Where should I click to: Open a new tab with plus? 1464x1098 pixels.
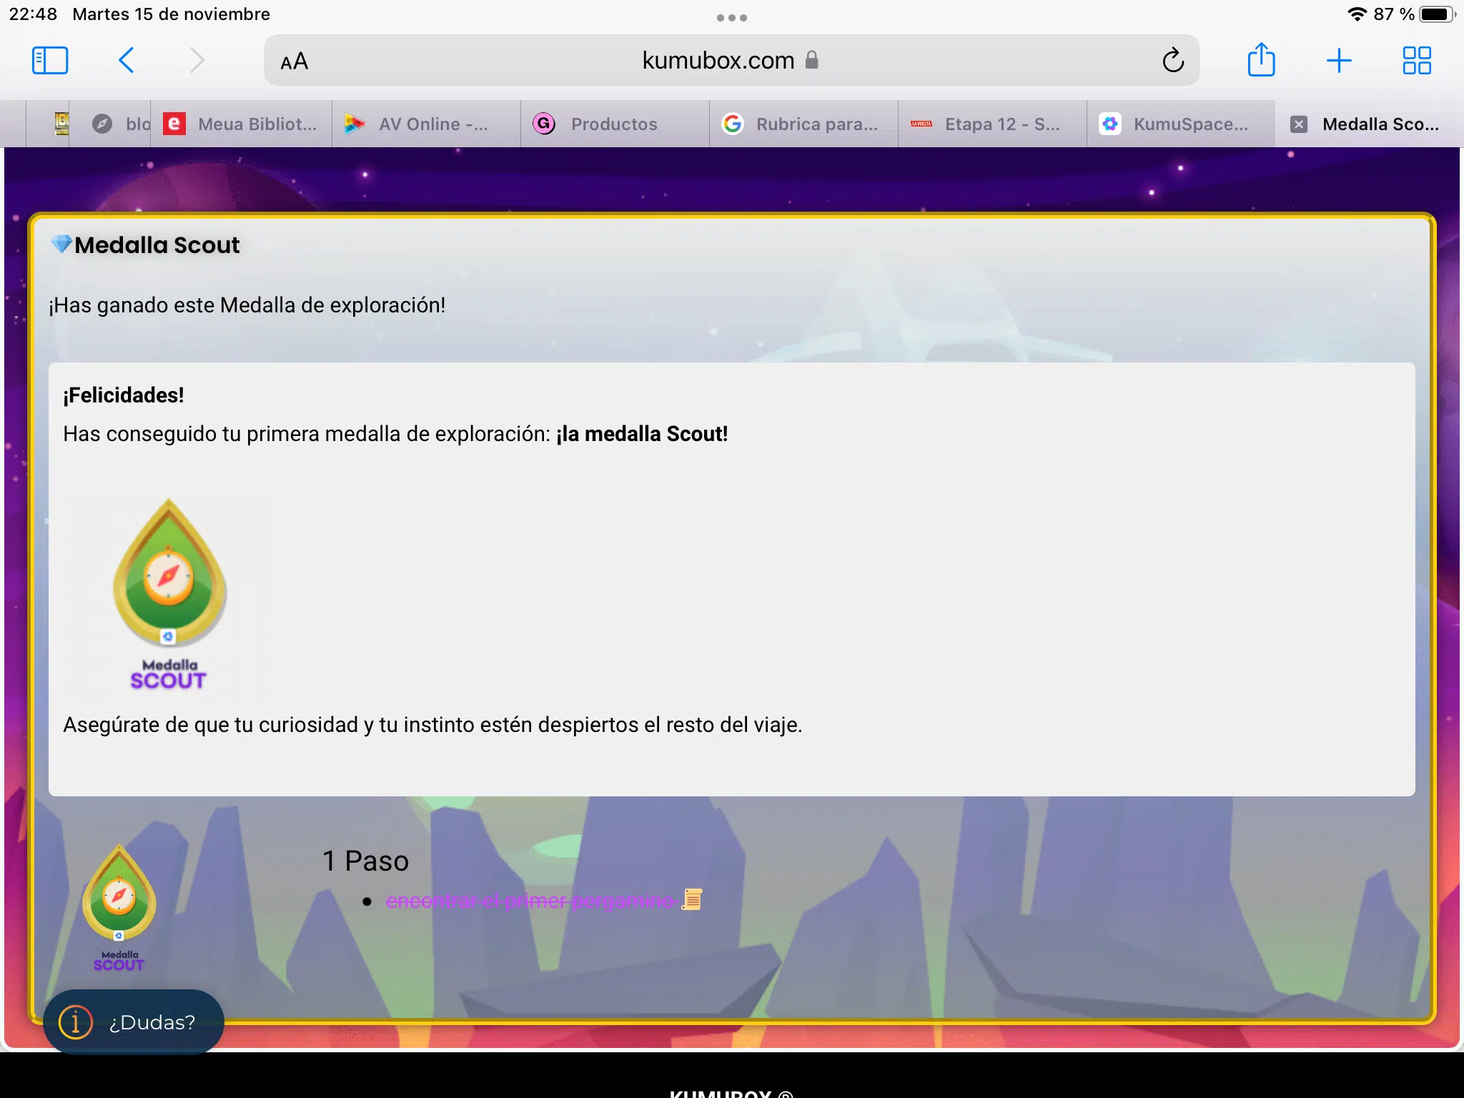pos(1338,61)
